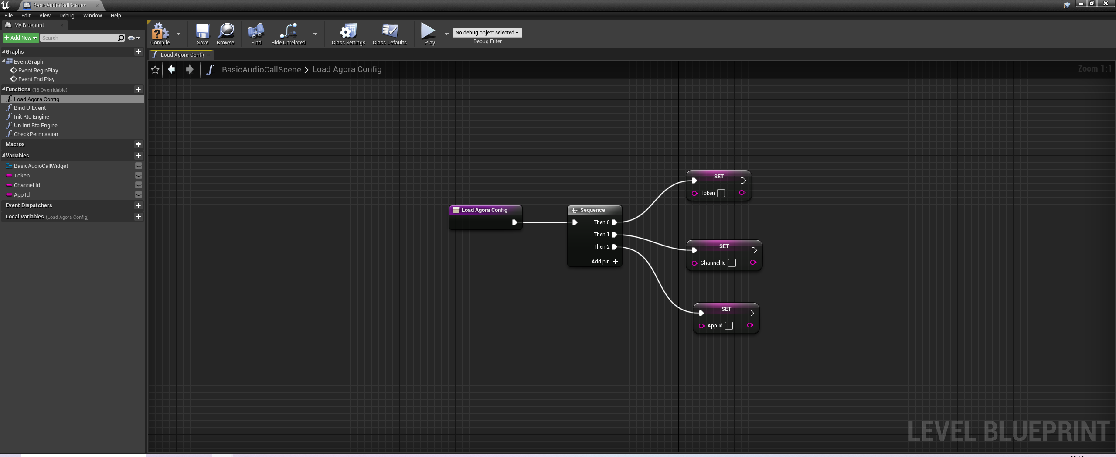This screenshot has height=457, width=1116.
Task: Open the Help menu
Action: pos(116,16)
